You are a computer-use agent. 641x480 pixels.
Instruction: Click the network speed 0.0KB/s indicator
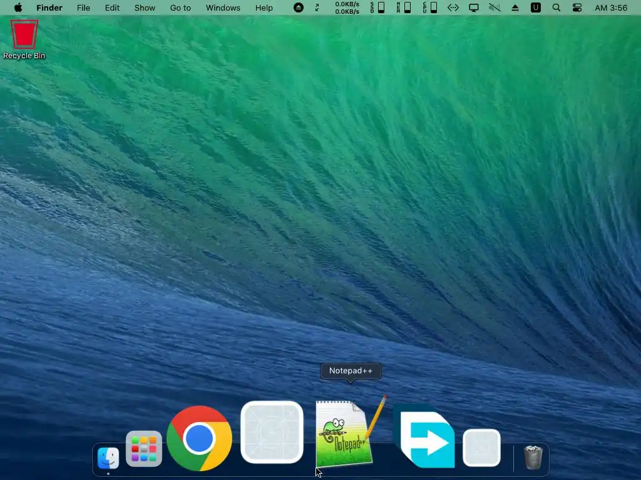(x=347, y=7)
